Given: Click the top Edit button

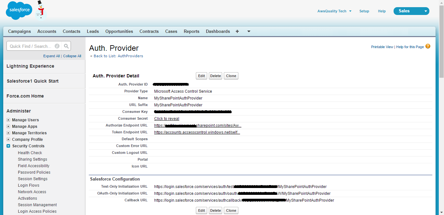Looking at the screenshot, I should click(x=202, y=76).
